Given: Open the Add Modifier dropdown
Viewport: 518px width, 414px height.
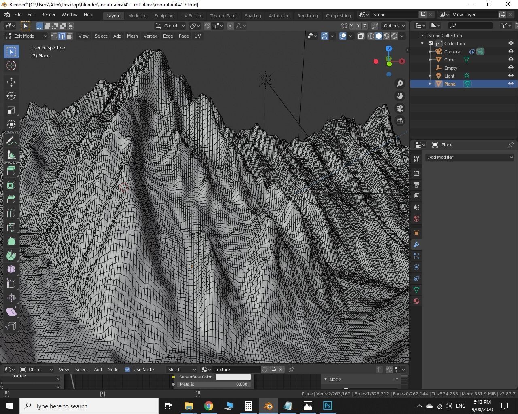Looking at the screenshot, I should pyautogui.click(x=470, y=157).
